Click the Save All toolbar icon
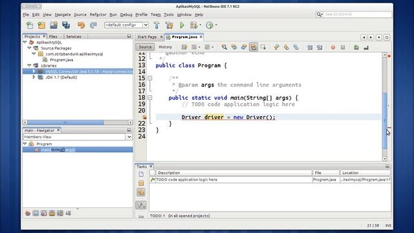The width and height of the screenshot is (414, 233). (x=66, y=25)
